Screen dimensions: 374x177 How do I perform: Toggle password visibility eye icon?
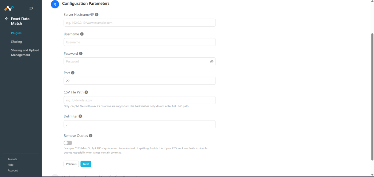pyautogui.click(x=211, y=61)
